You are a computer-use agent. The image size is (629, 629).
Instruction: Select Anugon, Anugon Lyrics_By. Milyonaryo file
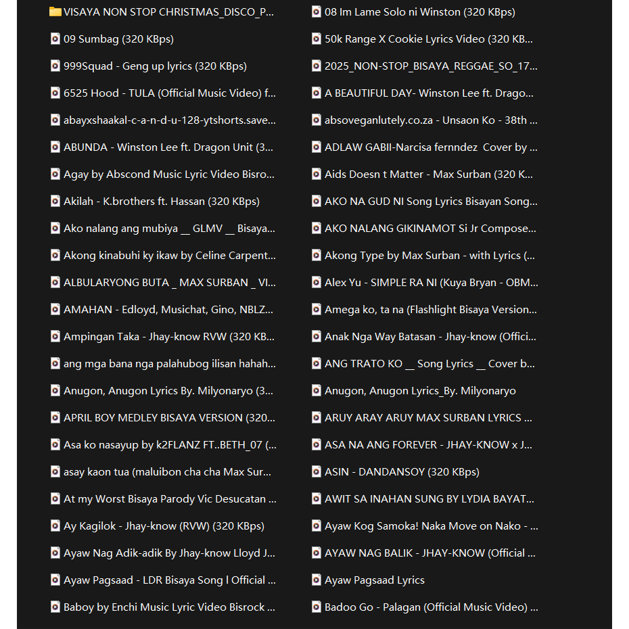(420, 391)
